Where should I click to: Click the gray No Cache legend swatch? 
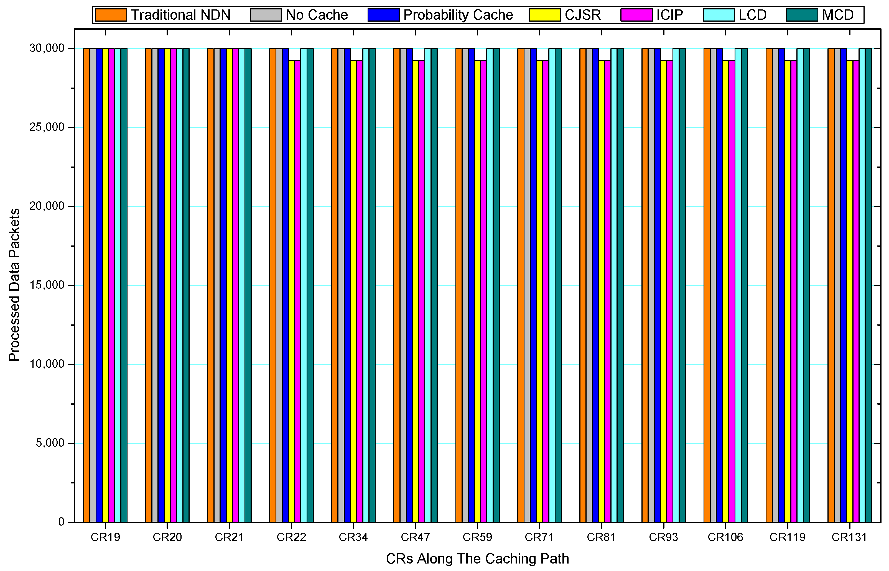[x=266, y=15]
